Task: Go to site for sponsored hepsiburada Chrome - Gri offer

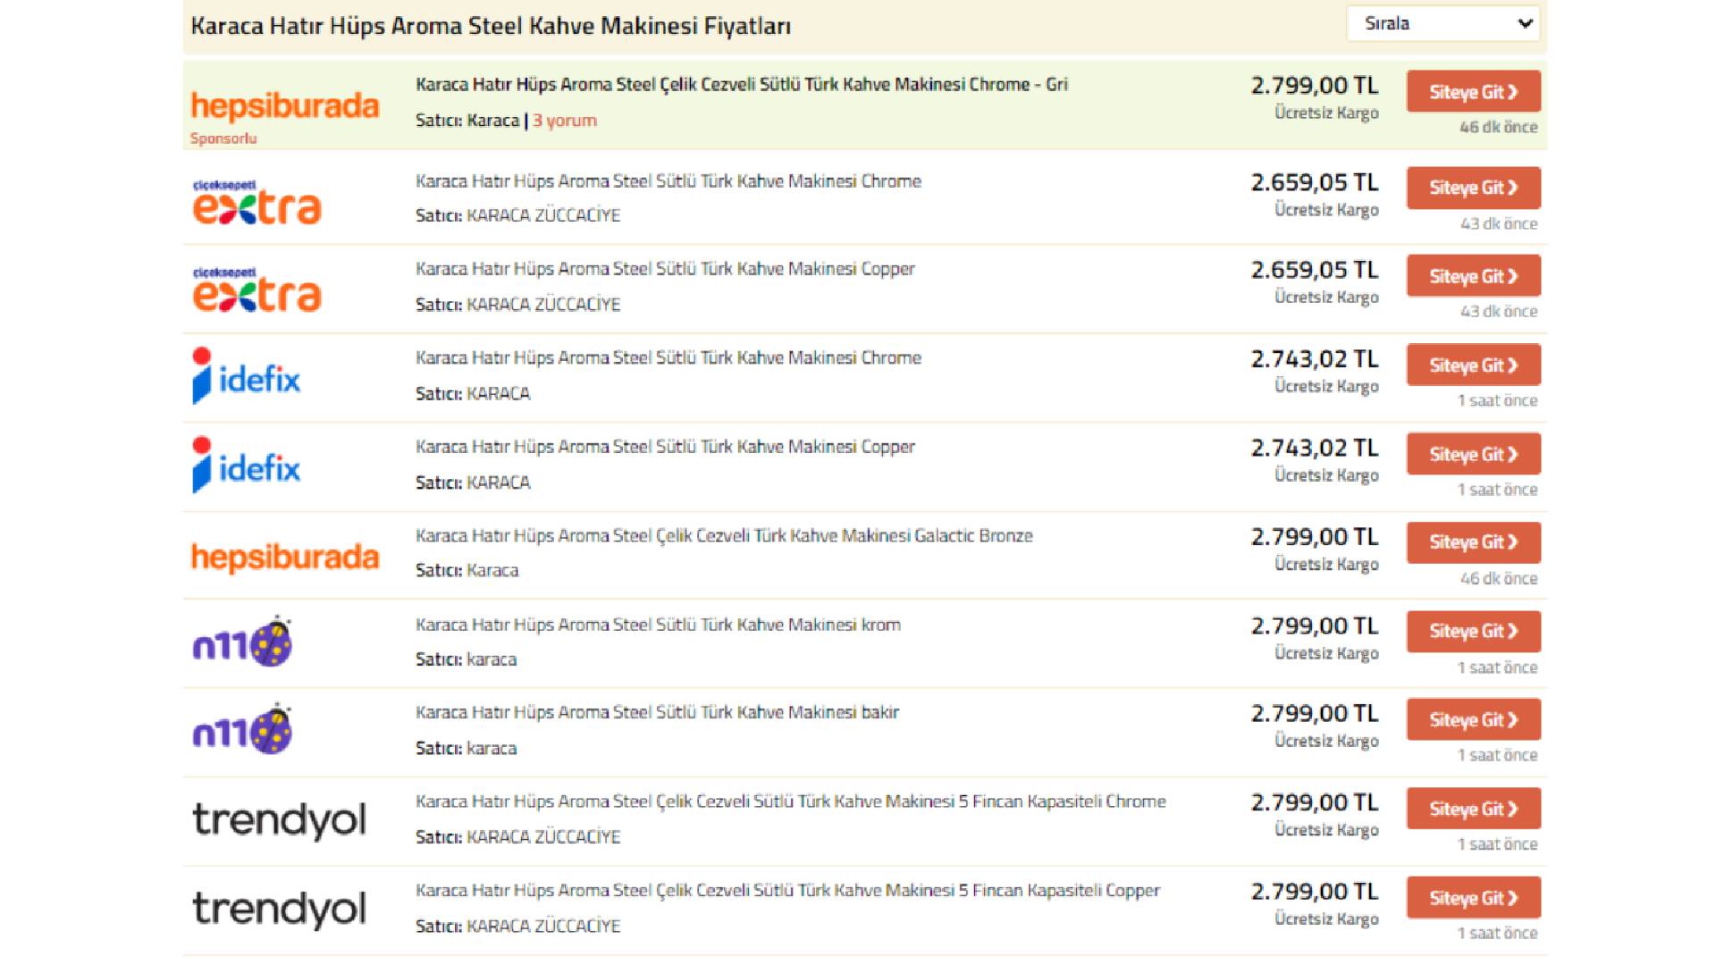Action: [1473, 91]
